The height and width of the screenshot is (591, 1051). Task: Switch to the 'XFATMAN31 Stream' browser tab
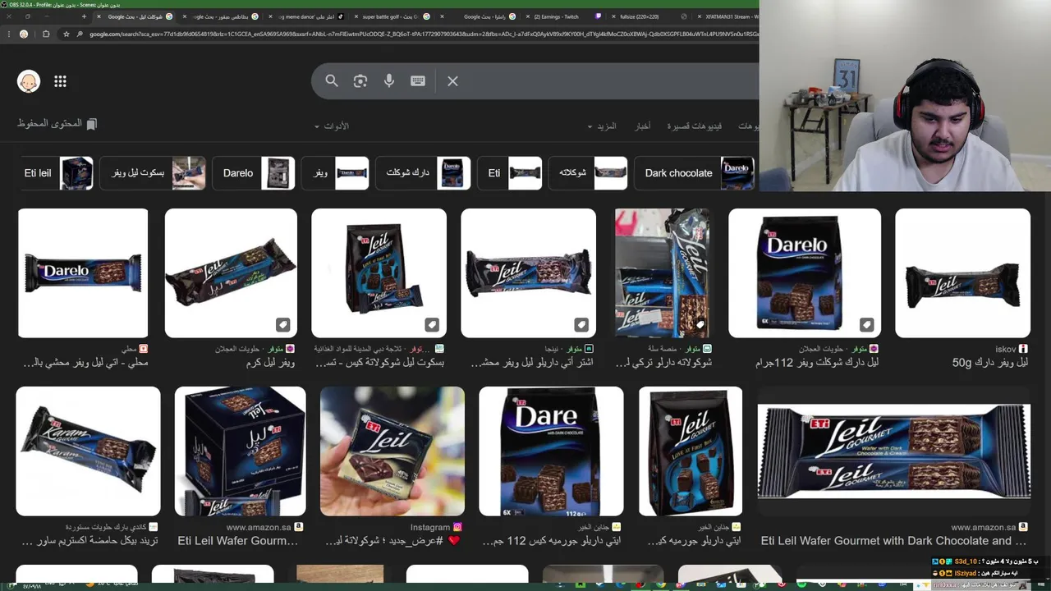[727, 16]
